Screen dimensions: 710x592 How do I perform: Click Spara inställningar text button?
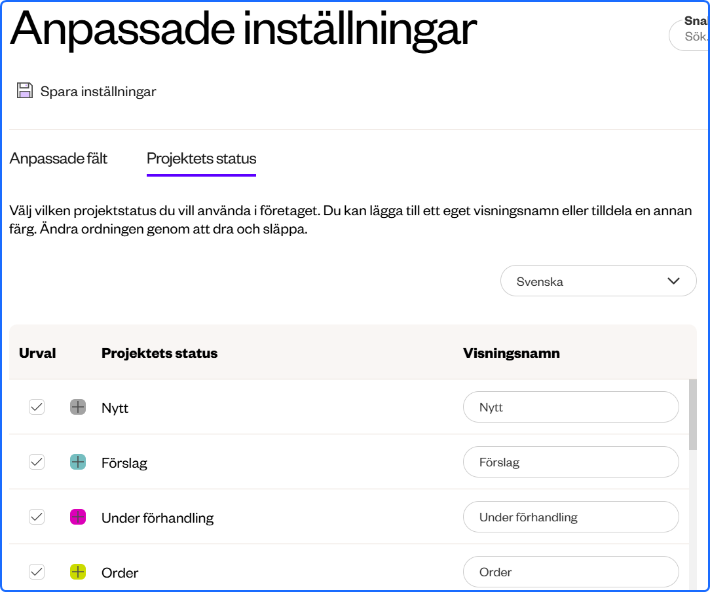(98, 92)
